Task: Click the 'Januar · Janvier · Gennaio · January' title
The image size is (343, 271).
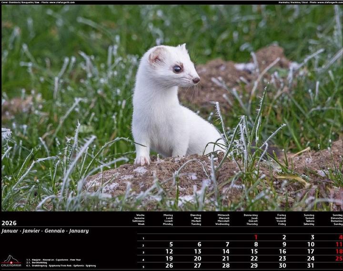Action: pos(45,231)
